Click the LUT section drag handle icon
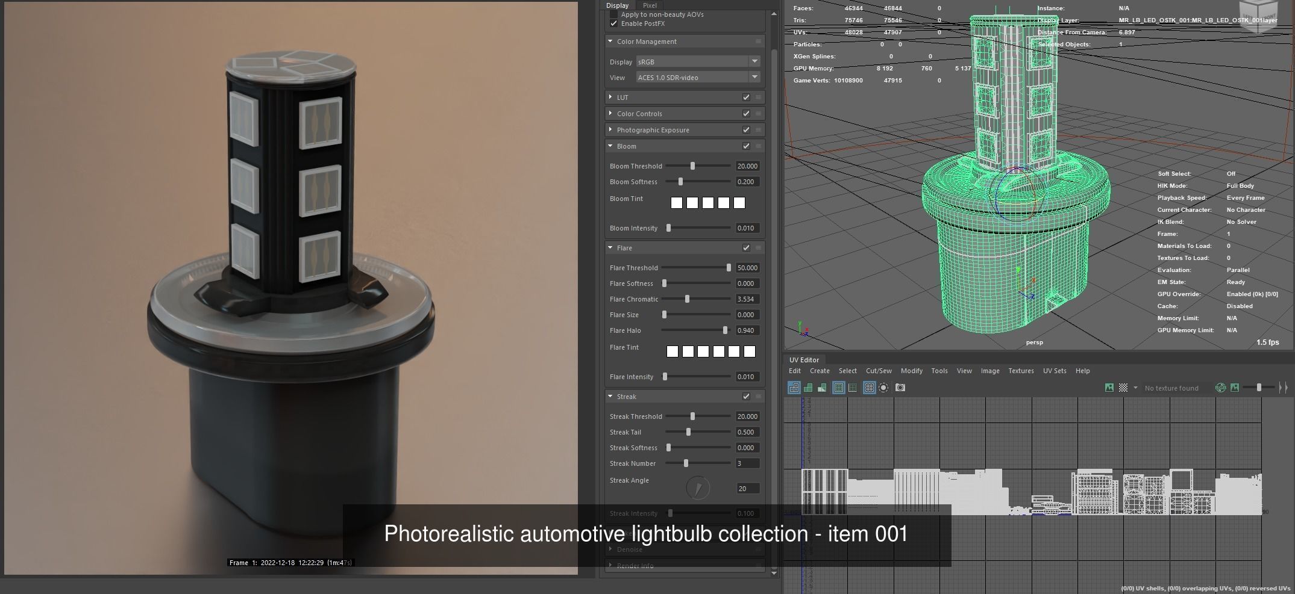Screen dimensions: 1295x594 coord(758,97)
